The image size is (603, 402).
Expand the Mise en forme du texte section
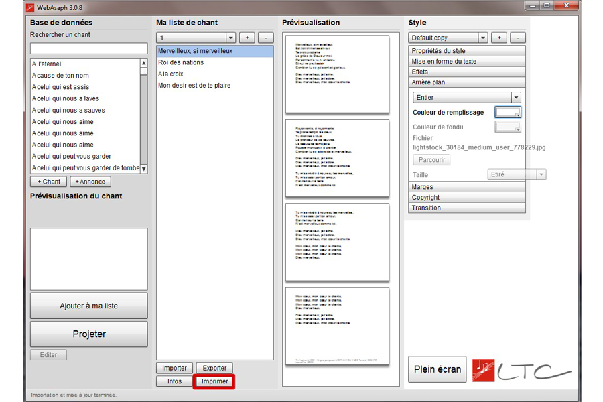click(x=467, y=62)
